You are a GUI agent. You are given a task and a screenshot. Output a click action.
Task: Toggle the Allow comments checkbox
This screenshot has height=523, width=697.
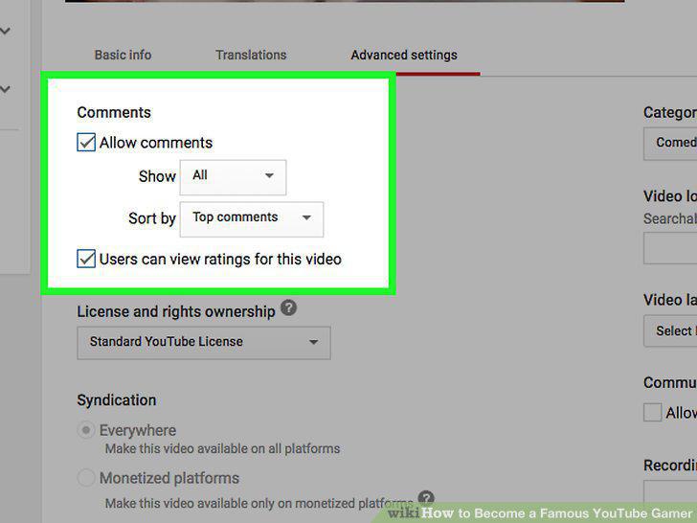coord(86,143)
